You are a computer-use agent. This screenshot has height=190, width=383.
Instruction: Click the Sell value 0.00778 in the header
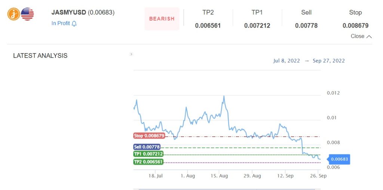(306, 26)
